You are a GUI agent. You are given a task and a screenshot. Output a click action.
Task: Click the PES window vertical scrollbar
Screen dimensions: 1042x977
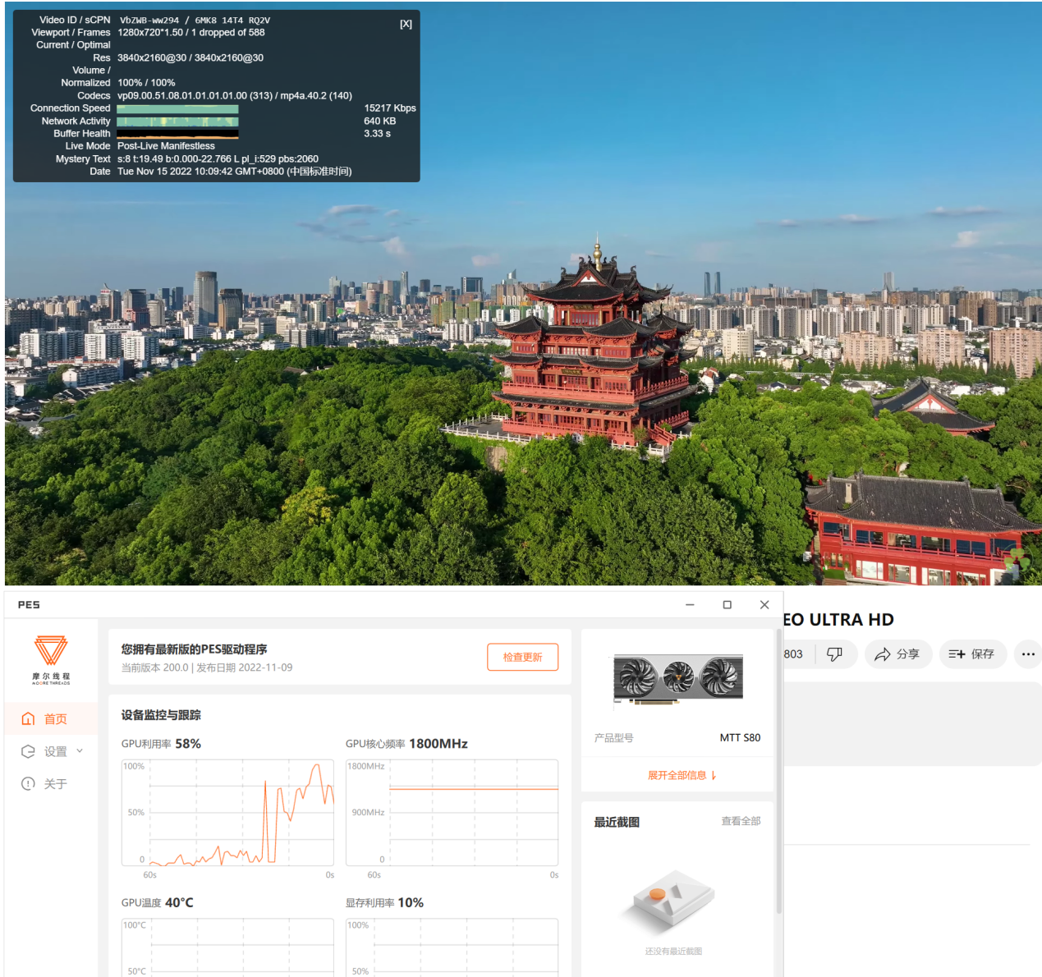pos(778,772)
